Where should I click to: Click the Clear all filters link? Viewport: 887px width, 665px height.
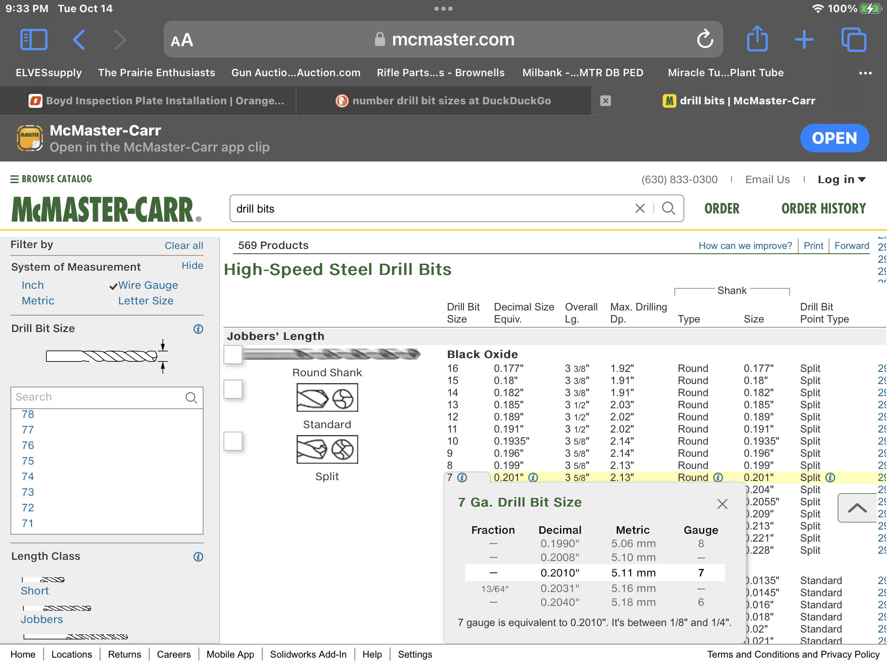pos(184,245)
